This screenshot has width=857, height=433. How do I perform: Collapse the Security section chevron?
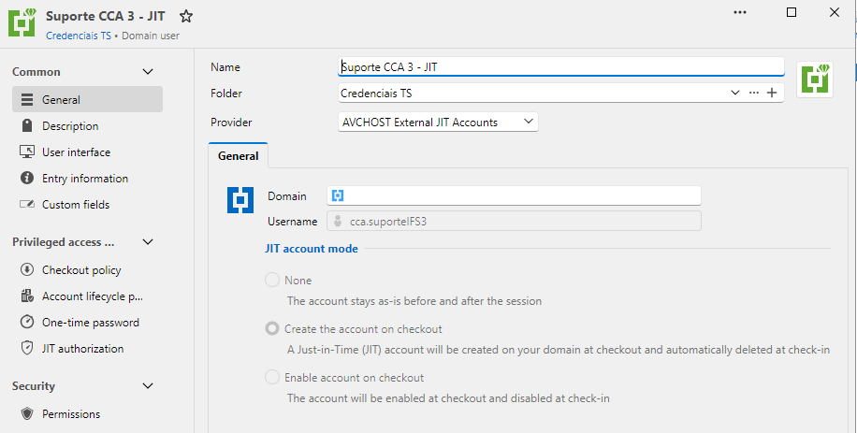pos(148,386)
